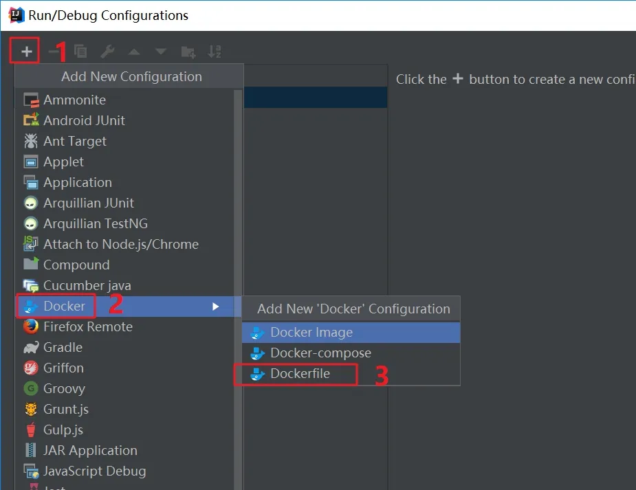
Task: Click the Docker-compose whale icon
Action: click(258, 353)
